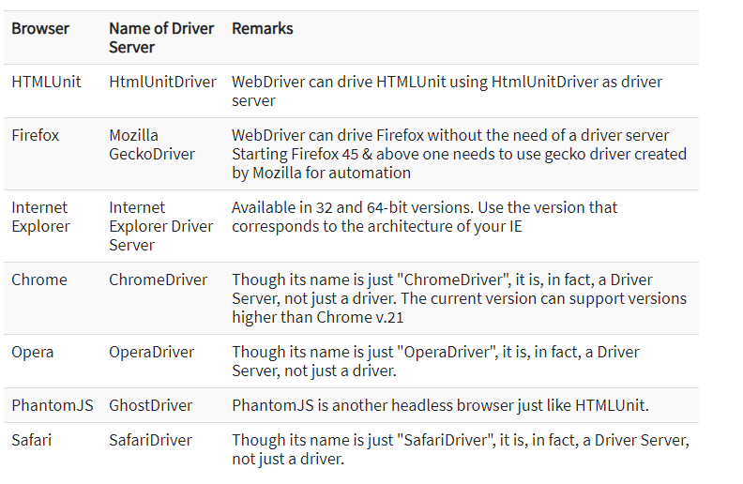Viewport: 743px width, 484px height.
Task: Click the Firefox 45 gecko driver remark
Action: [459, 154]
